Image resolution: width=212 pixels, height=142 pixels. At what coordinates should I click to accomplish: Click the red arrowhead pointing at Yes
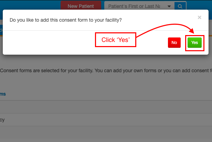(x=191, y=32)
